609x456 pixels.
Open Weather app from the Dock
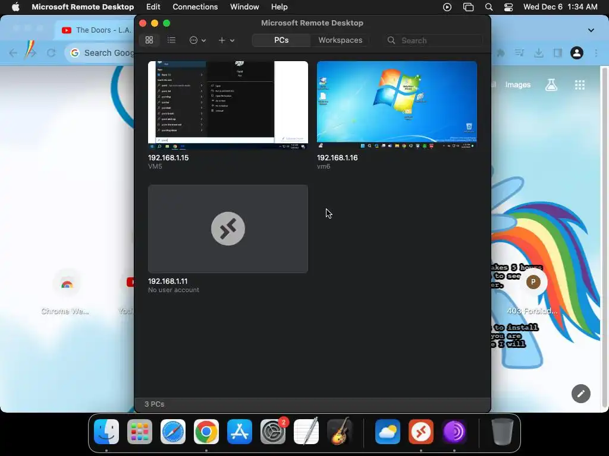[388, 432]
